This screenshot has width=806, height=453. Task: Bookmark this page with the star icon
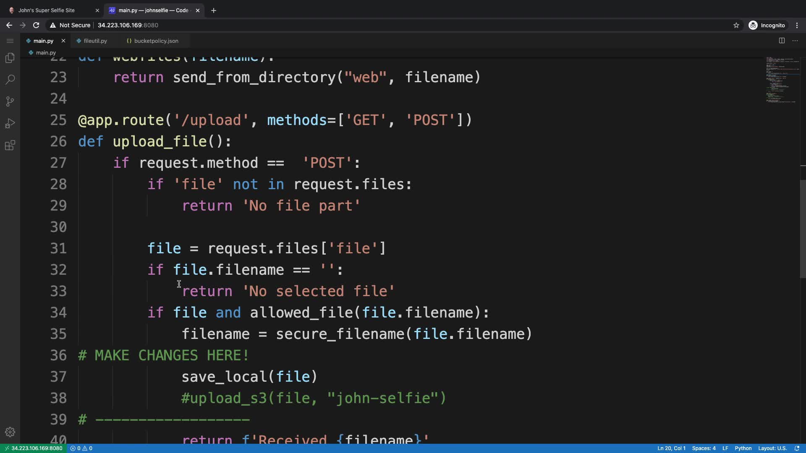(736, 25)
